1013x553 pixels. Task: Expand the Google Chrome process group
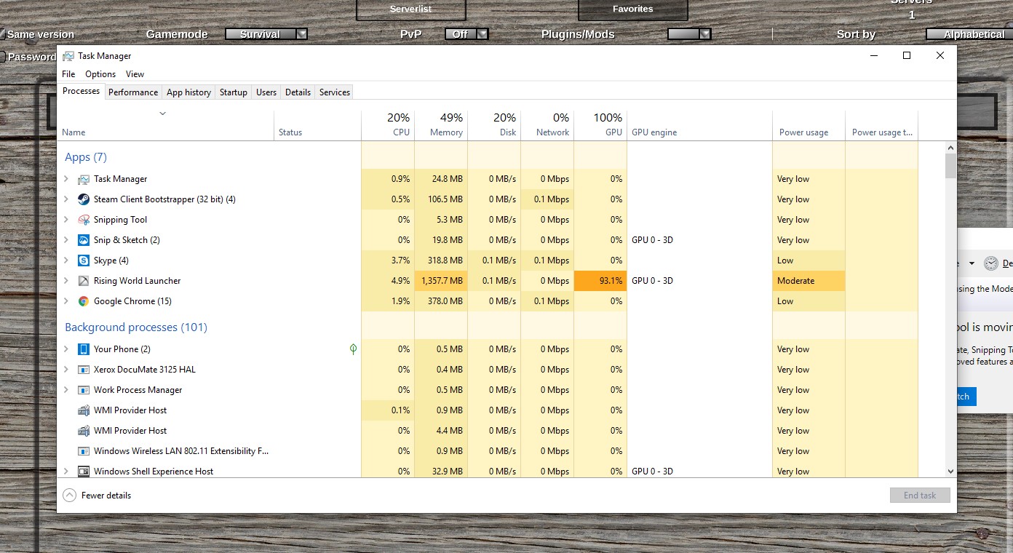[66, 301]
